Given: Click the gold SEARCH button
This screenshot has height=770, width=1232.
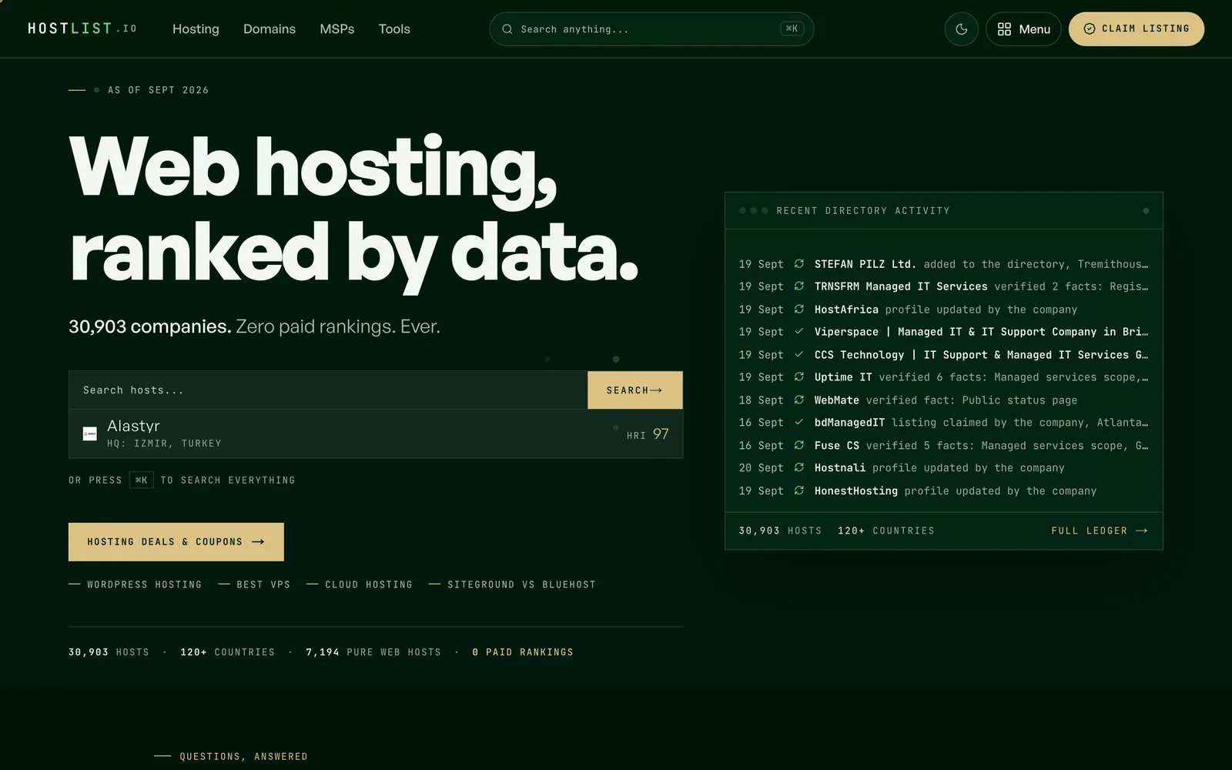Looking at the screenshot, I should [x=634, y=390].
